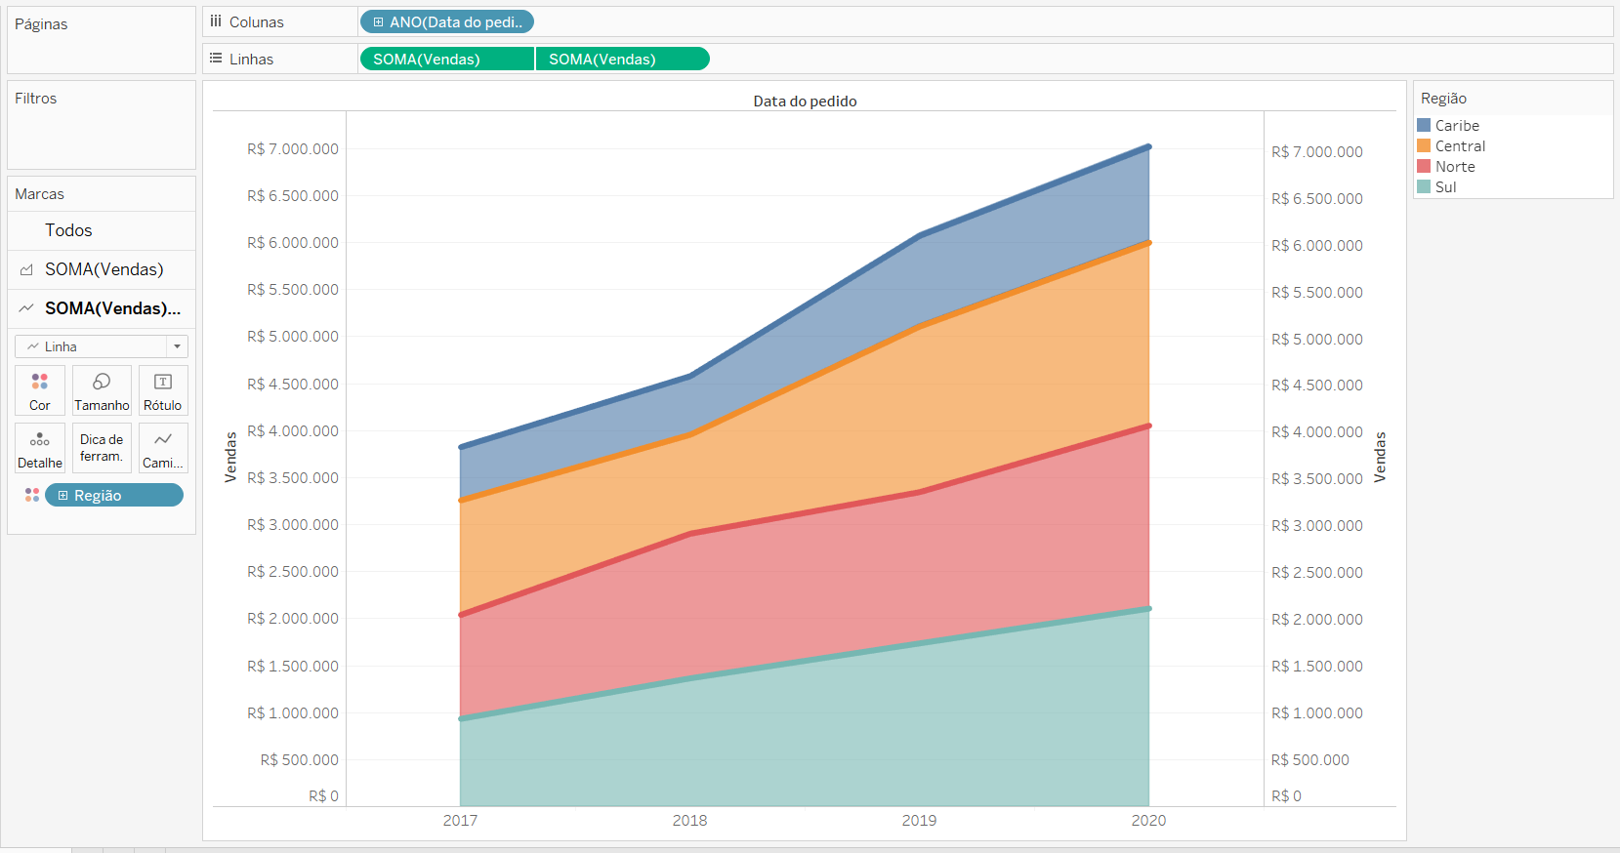Image resolution: width=1620 pixels, height=853 pixels.
Task: Click the second SOMA(Vendas) pill on Linhas
Action: (623, 59)
